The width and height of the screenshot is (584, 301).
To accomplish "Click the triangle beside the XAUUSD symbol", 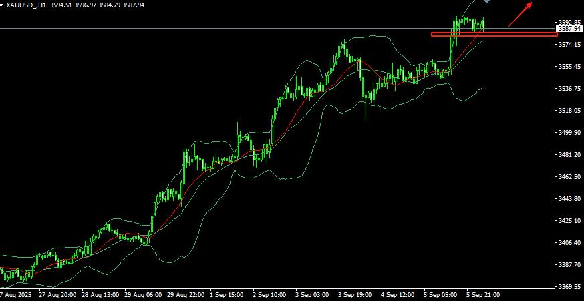I will tap(2, 5).
